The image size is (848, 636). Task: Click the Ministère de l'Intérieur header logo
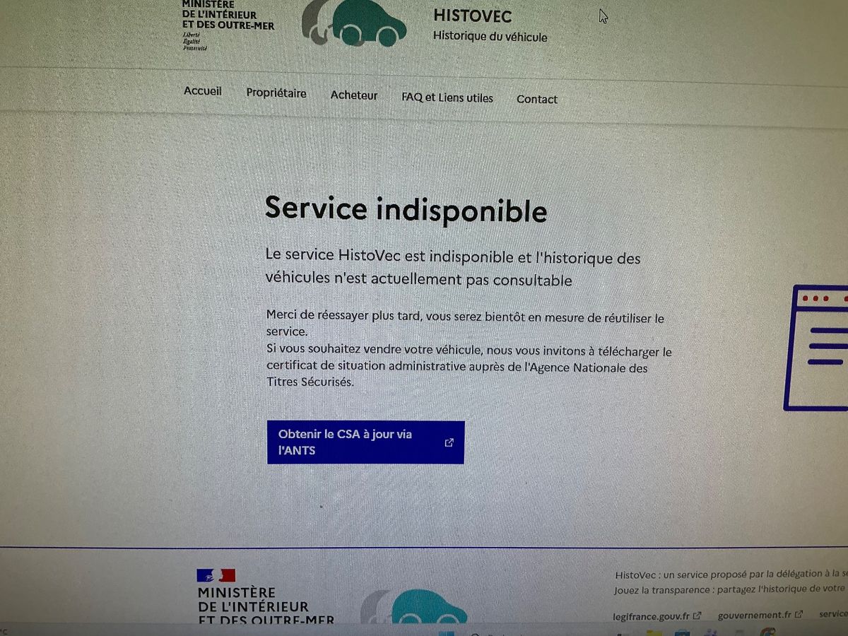[228, 25]
